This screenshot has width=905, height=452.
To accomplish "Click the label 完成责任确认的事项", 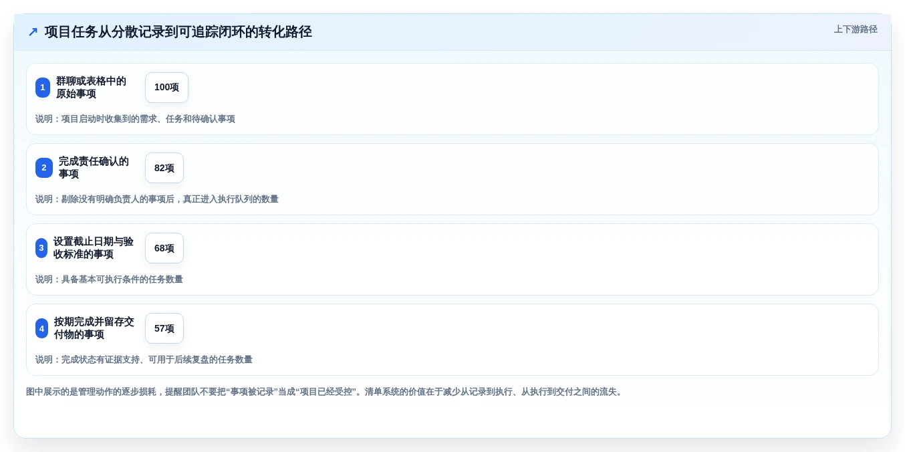I will point(94,168).
